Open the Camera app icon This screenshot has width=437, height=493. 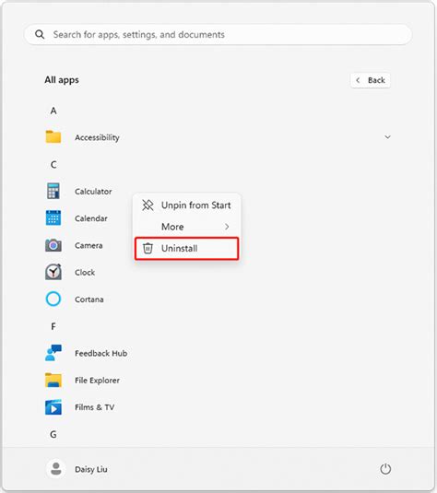(x=53, y=245)
